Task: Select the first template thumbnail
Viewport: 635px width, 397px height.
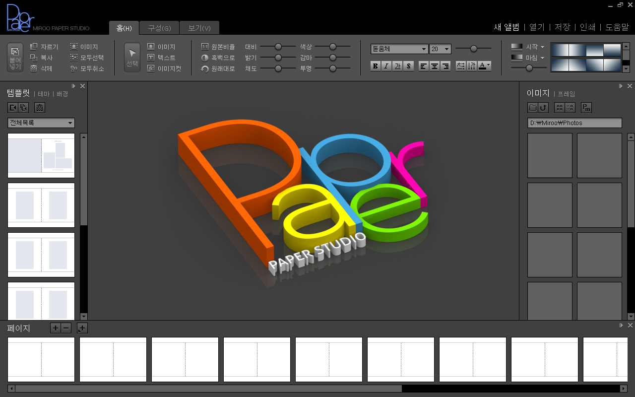Action: [41, 155]
